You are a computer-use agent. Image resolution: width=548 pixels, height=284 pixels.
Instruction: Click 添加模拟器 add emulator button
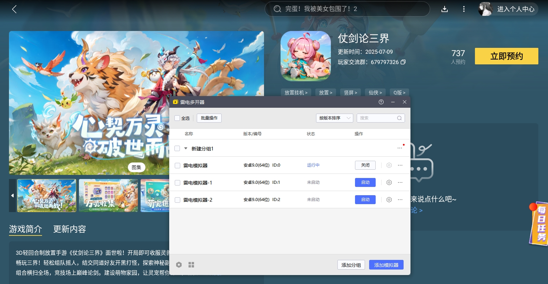coord(386,265)
